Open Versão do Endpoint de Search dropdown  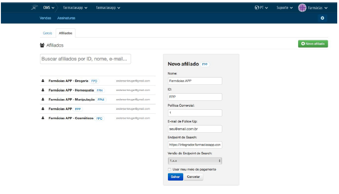(x=195, y=160)
